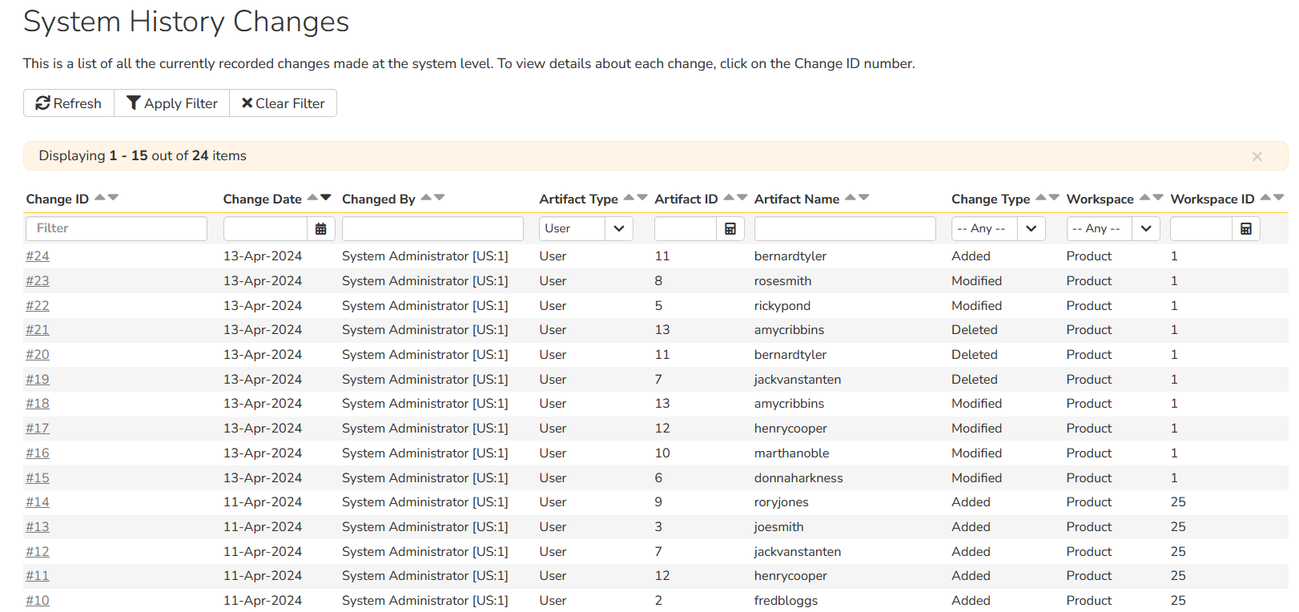
Task: Open the Workspace Any filter dropdown
Action: tap(1112, 229)
